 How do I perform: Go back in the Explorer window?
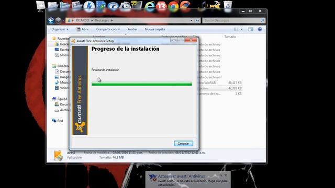point(51,20)
